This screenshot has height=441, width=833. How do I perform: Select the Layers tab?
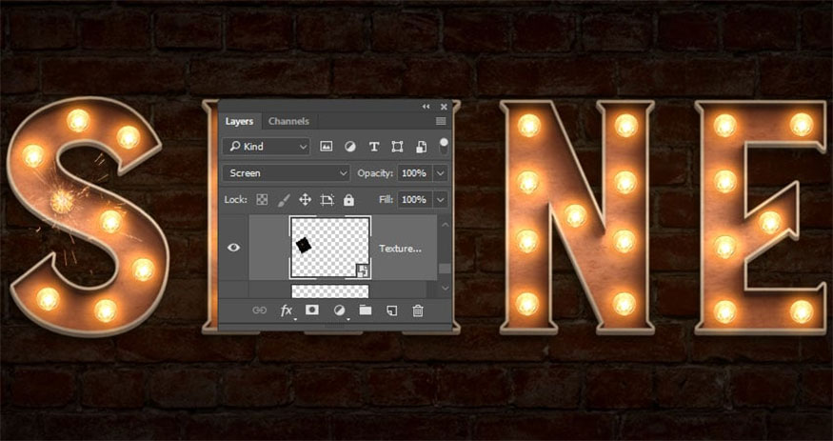239,121
